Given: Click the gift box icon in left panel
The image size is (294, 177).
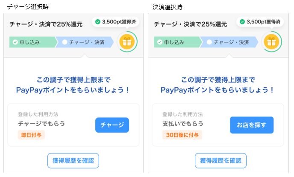Looking at the screenshot, I should [127, 41].
